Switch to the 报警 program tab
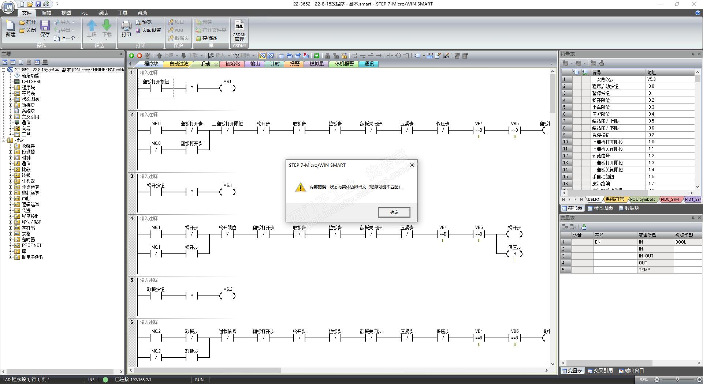This screenshot has height=384, width=703. coord(295,64)
